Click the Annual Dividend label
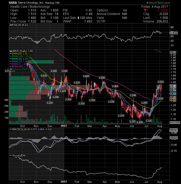Image resolution: width=181 pixels, height=184 pixels. coord(108,14)
